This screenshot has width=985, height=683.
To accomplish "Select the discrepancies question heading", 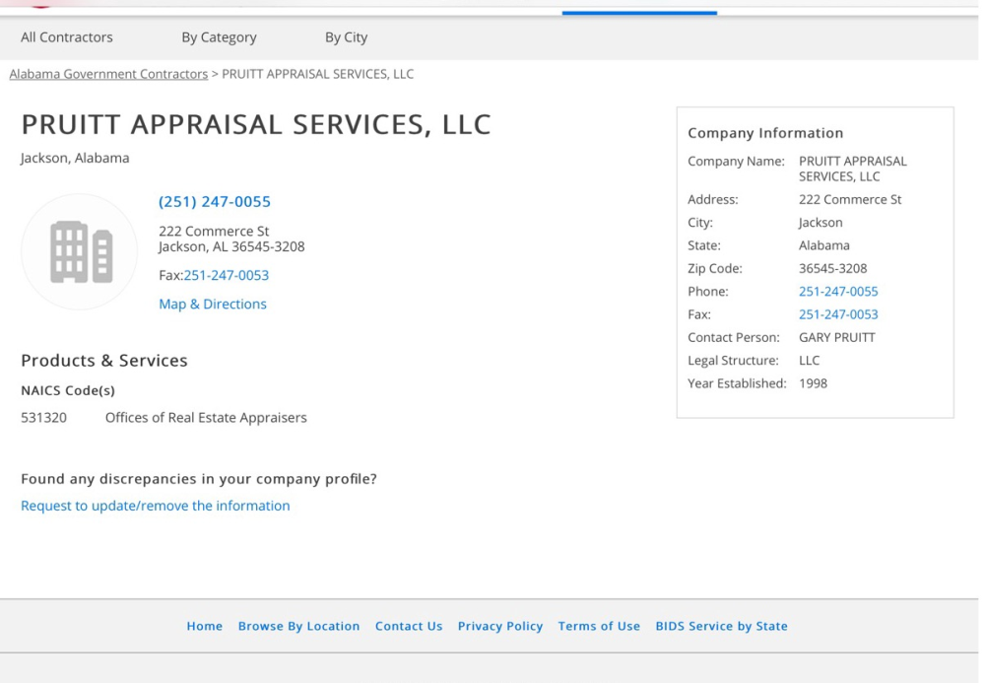I will pyautogui.click(x=199, y=479).
